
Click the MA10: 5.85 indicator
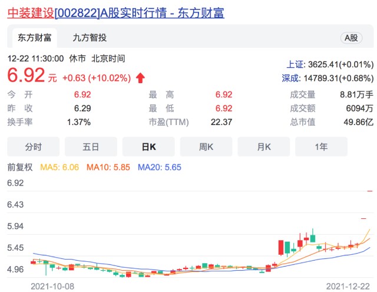tap(108, 167)
